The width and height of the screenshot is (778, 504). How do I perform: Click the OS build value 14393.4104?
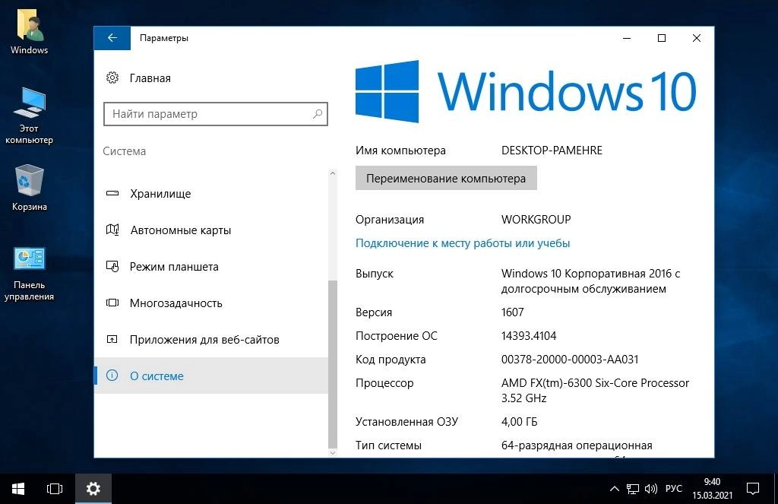(529, 336)
